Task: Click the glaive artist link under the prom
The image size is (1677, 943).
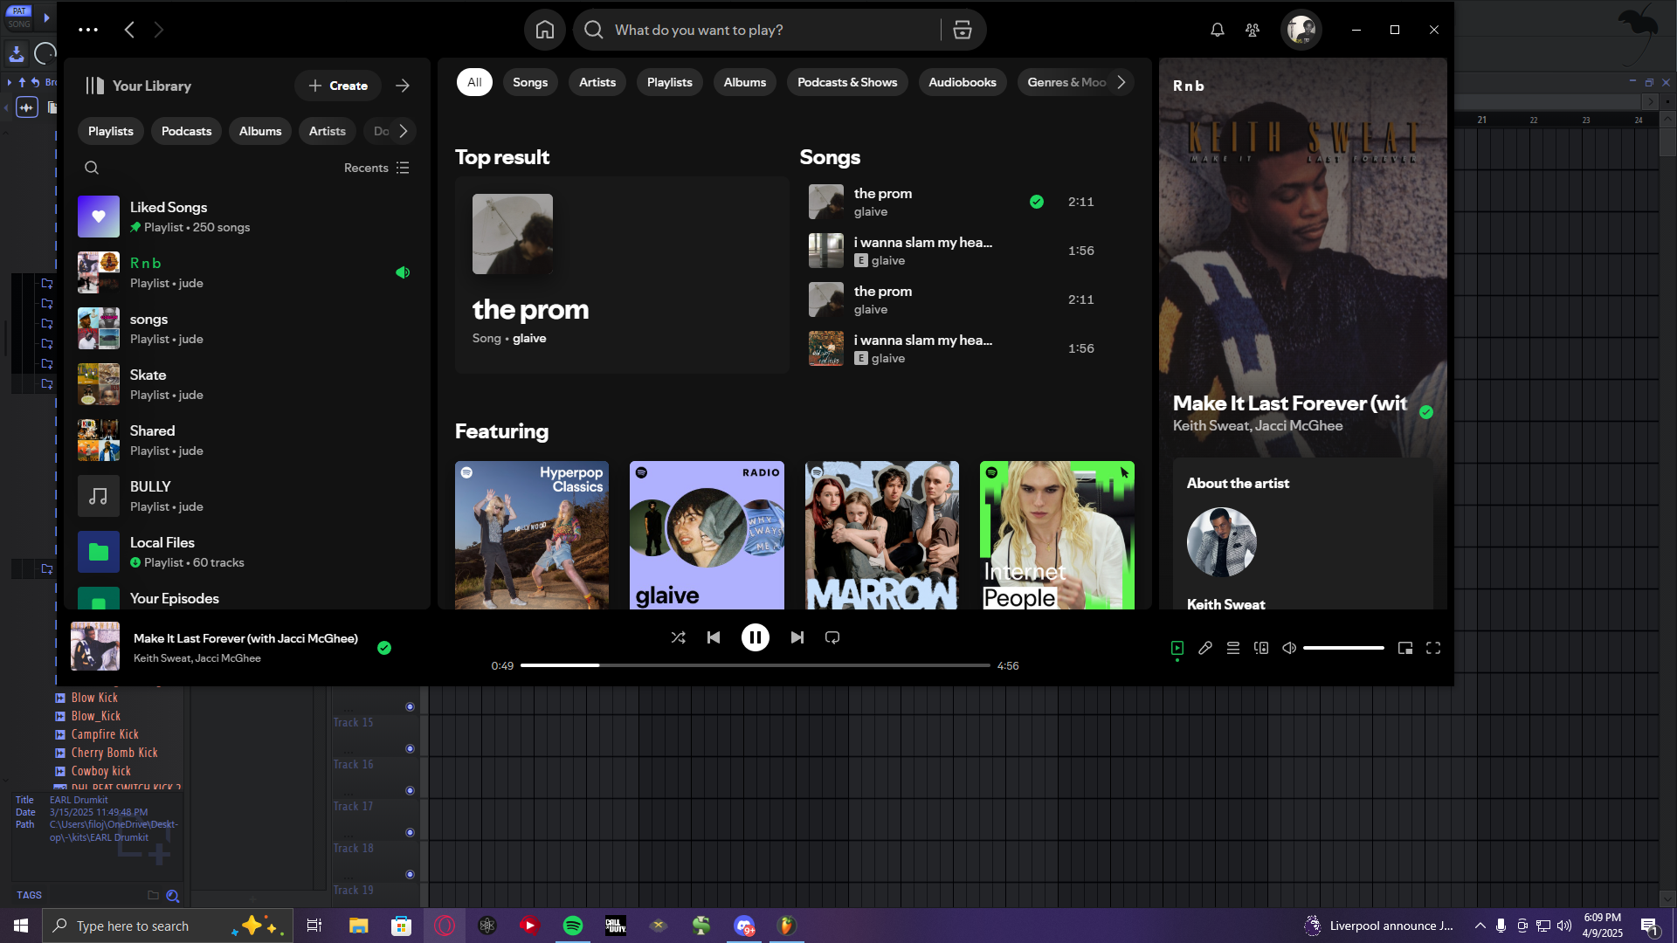Action: click(x=529, y=338)
